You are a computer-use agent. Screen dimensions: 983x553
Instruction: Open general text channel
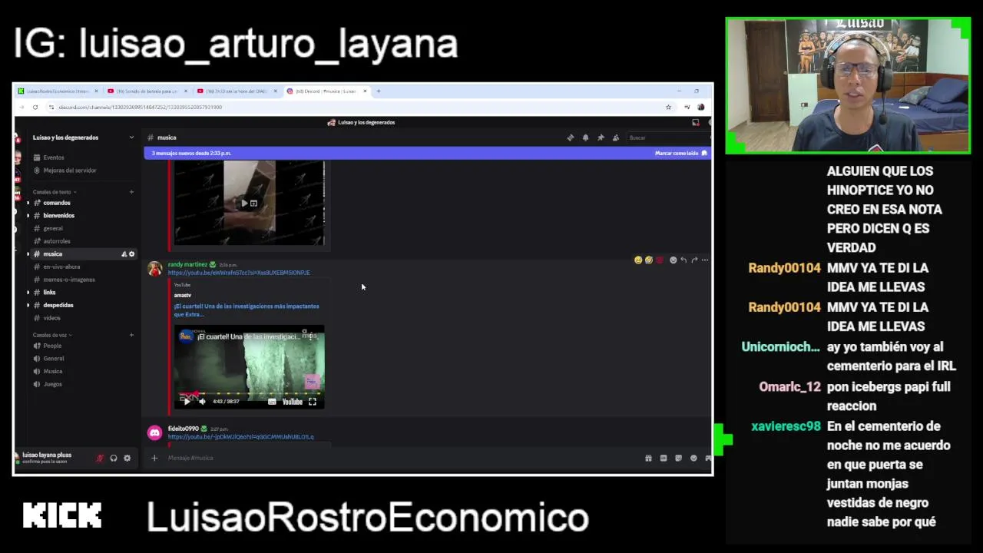point(82,228)
